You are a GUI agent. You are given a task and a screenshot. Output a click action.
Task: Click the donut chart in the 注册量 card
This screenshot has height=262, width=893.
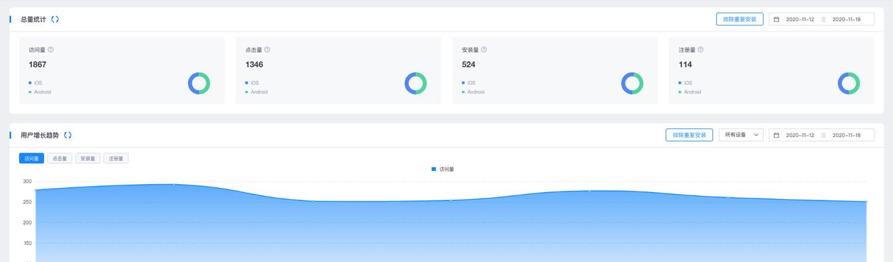pyautogui.click(x=848, y=83)
